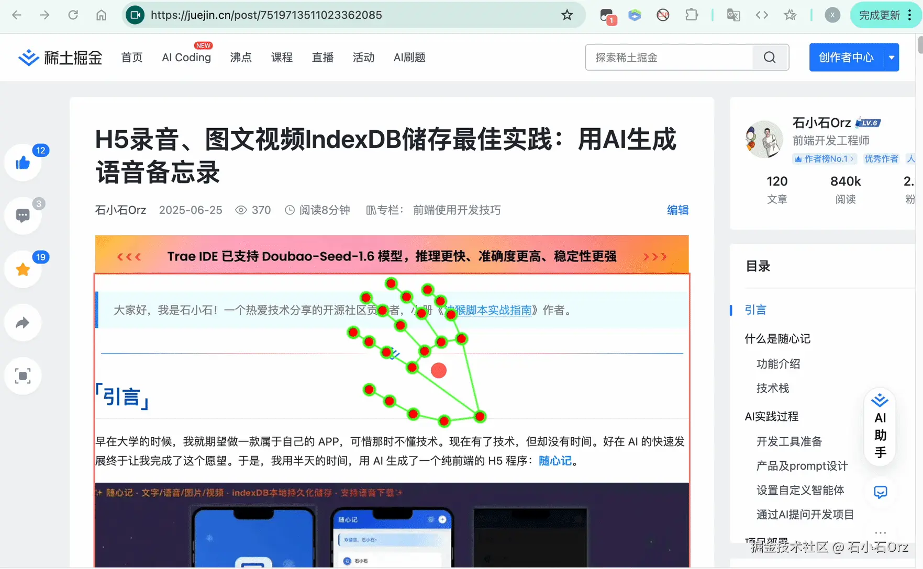Reload the current page
This screenshot has width=923, height=569.
[x=73, y=15]
